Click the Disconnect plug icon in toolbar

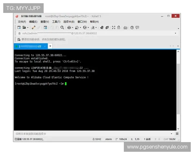click(34, 27)
